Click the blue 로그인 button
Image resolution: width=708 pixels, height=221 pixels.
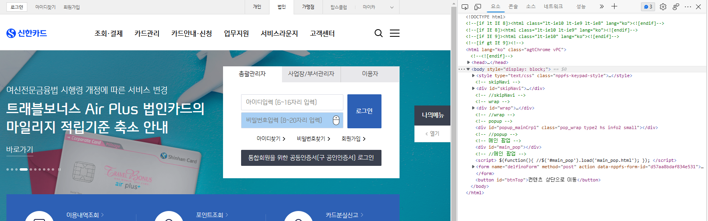pyautogui.click(x=364, y=111)
